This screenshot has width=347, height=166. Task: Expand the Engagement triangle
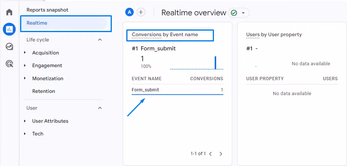pos(25,65)
